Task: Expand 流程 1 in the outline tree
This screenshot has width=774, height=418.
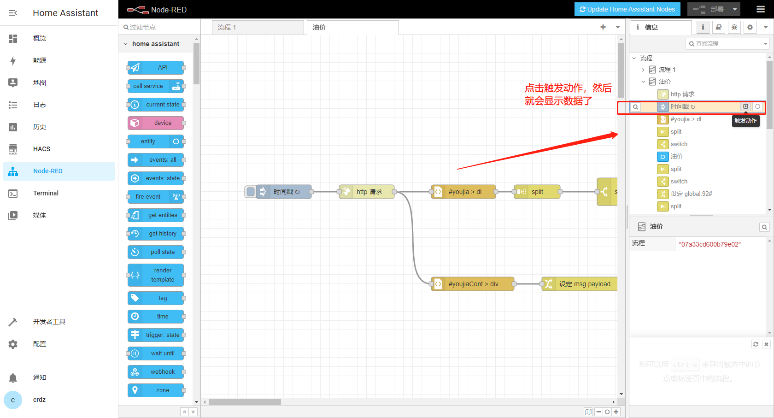Action: [643, 70]
